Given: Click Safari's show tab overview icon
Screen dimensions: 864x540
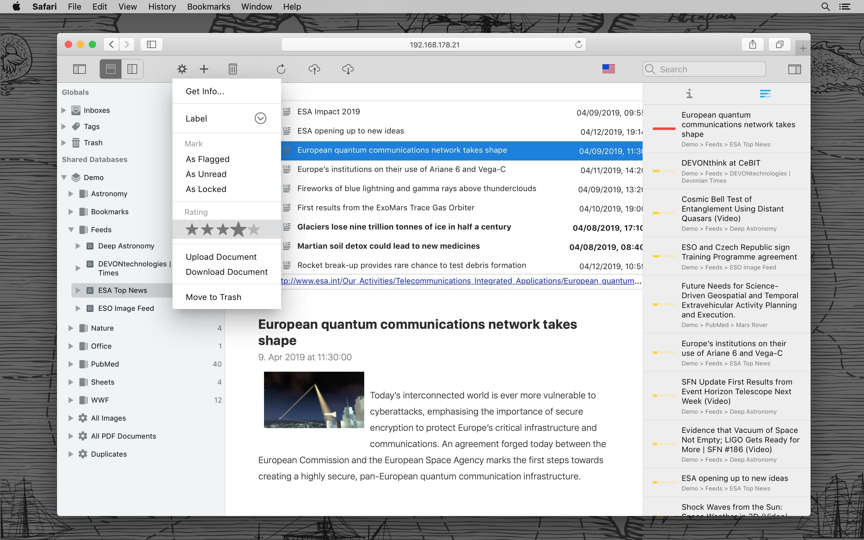Looking at the screenshot, I should [779, 44].
